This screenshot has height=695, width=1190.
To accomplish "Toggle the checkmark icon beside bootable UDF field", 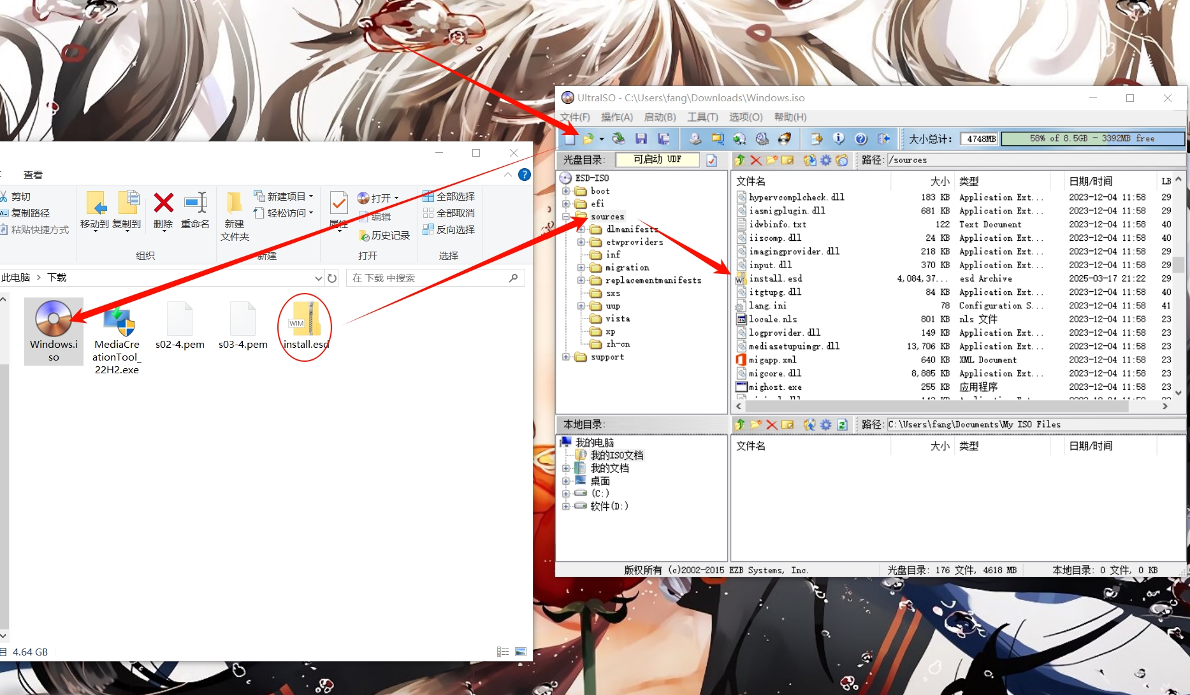I will 712,160.
